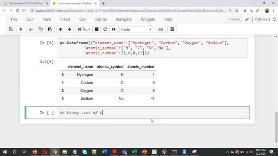Screen dimensions: 278x156
Task: Move selected cell down with arrow icon
Action: [x=69, y=29]
